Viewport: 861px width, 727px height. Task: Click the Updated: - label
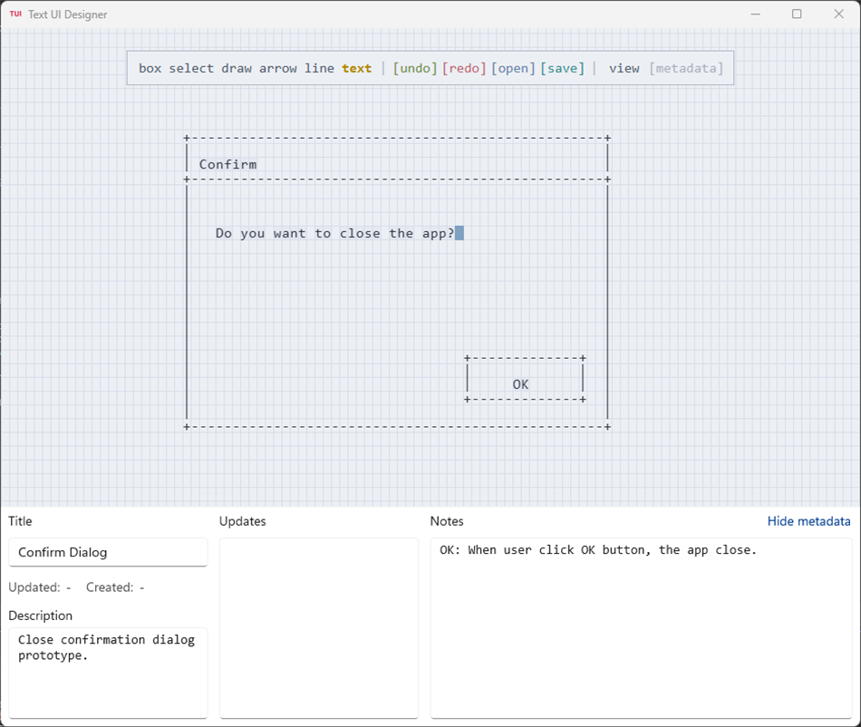tap(40, 587)
